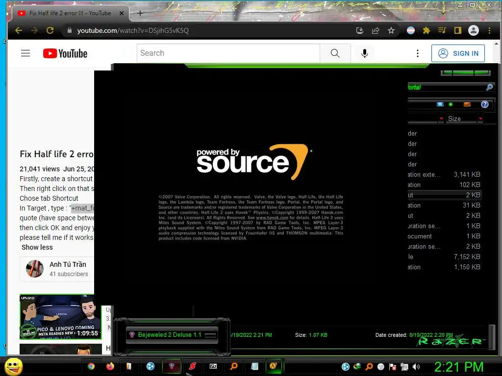The image size is (502, 376).
Task: Reload the YouTube page
Action: 50,31
